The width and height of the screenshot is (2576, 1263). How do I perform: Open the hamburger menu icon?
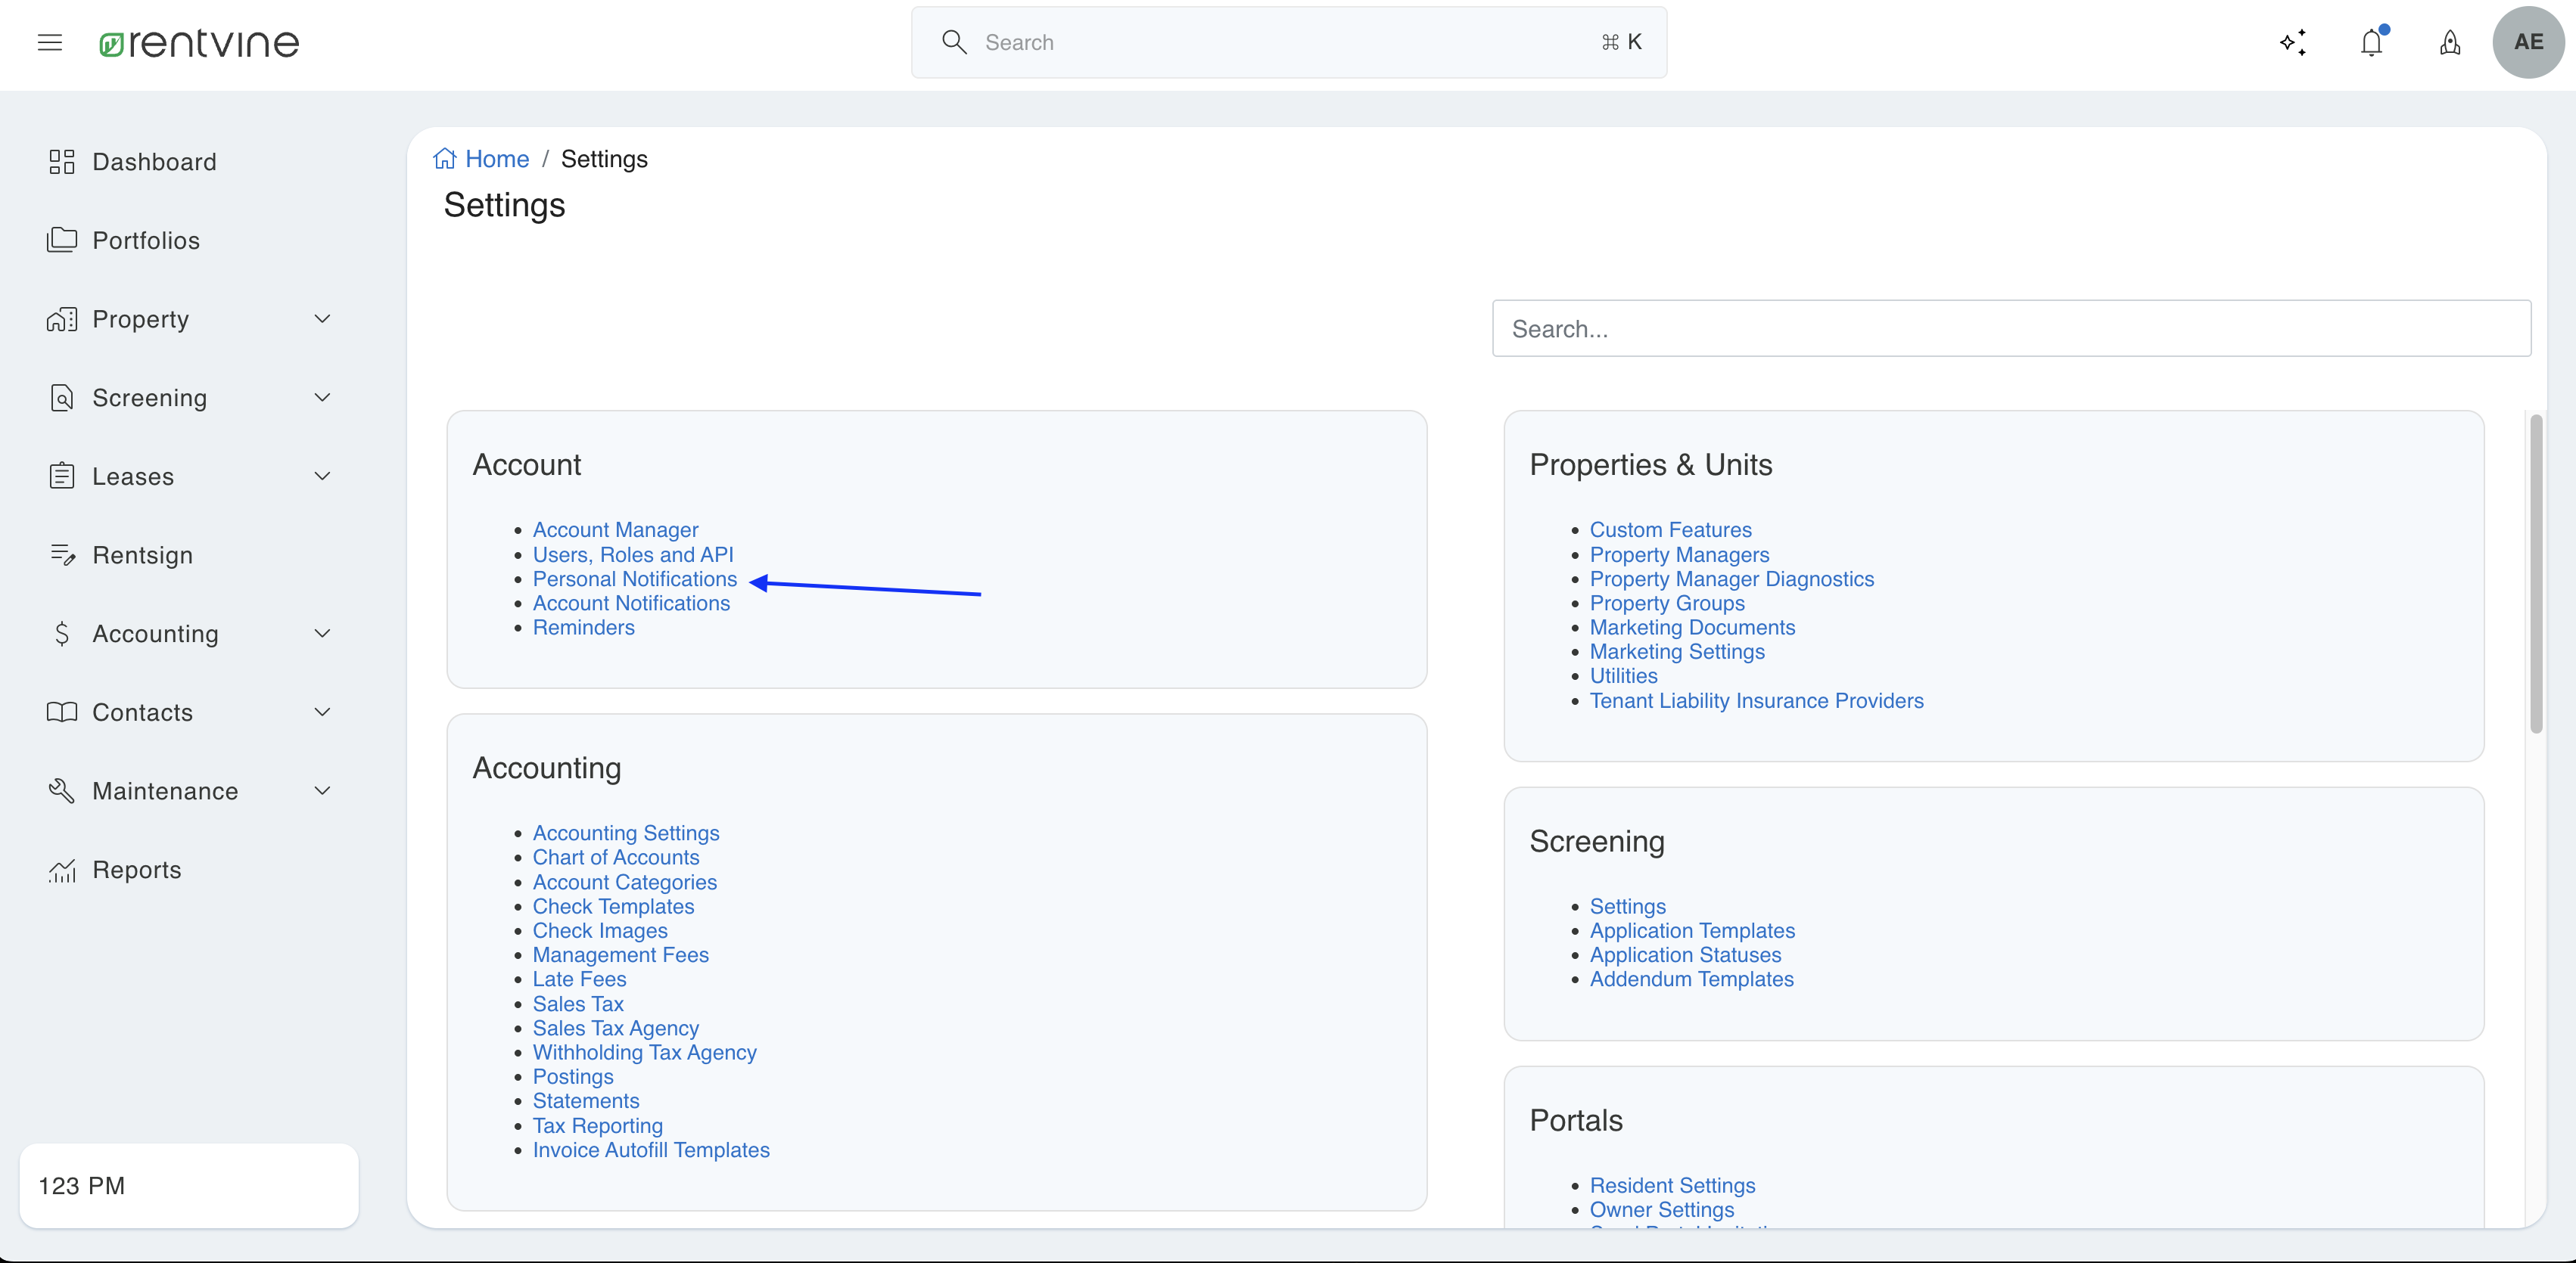coord(50,42)
